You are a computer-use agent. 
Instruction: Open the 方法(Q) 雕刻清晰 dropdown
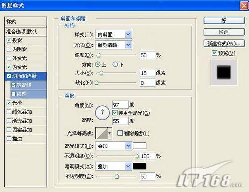tap(114, 45)
